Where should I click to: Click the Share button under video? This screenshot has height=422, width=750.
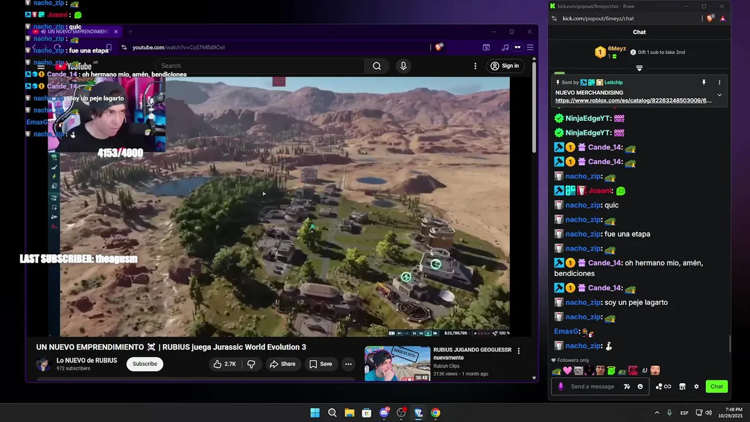coord(282,364)
